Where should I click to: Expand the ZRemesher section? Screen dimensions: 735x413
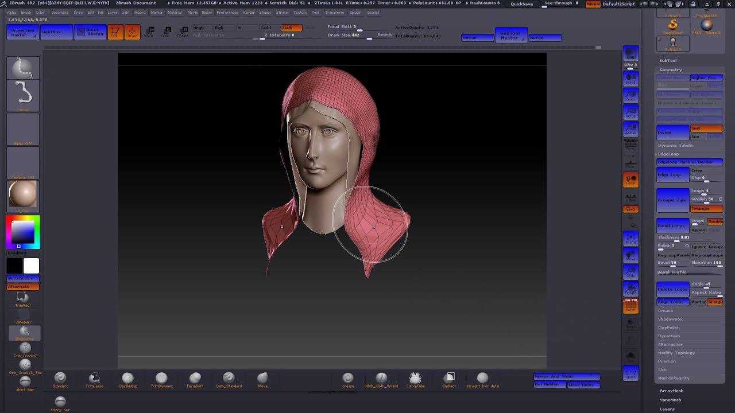[x=670, y=344]
